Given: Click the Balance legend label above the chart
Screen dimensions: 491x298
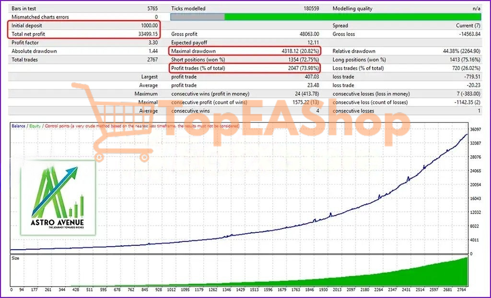Looking at the screenshot, I should [x=19, y=126].
